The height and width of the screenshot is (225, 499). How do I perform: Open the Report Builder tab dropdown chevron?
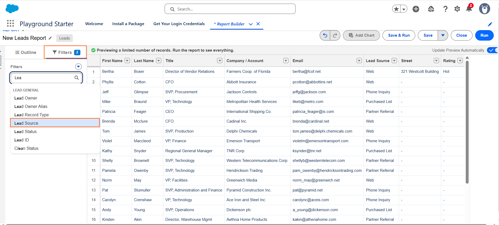pos(251,24)
